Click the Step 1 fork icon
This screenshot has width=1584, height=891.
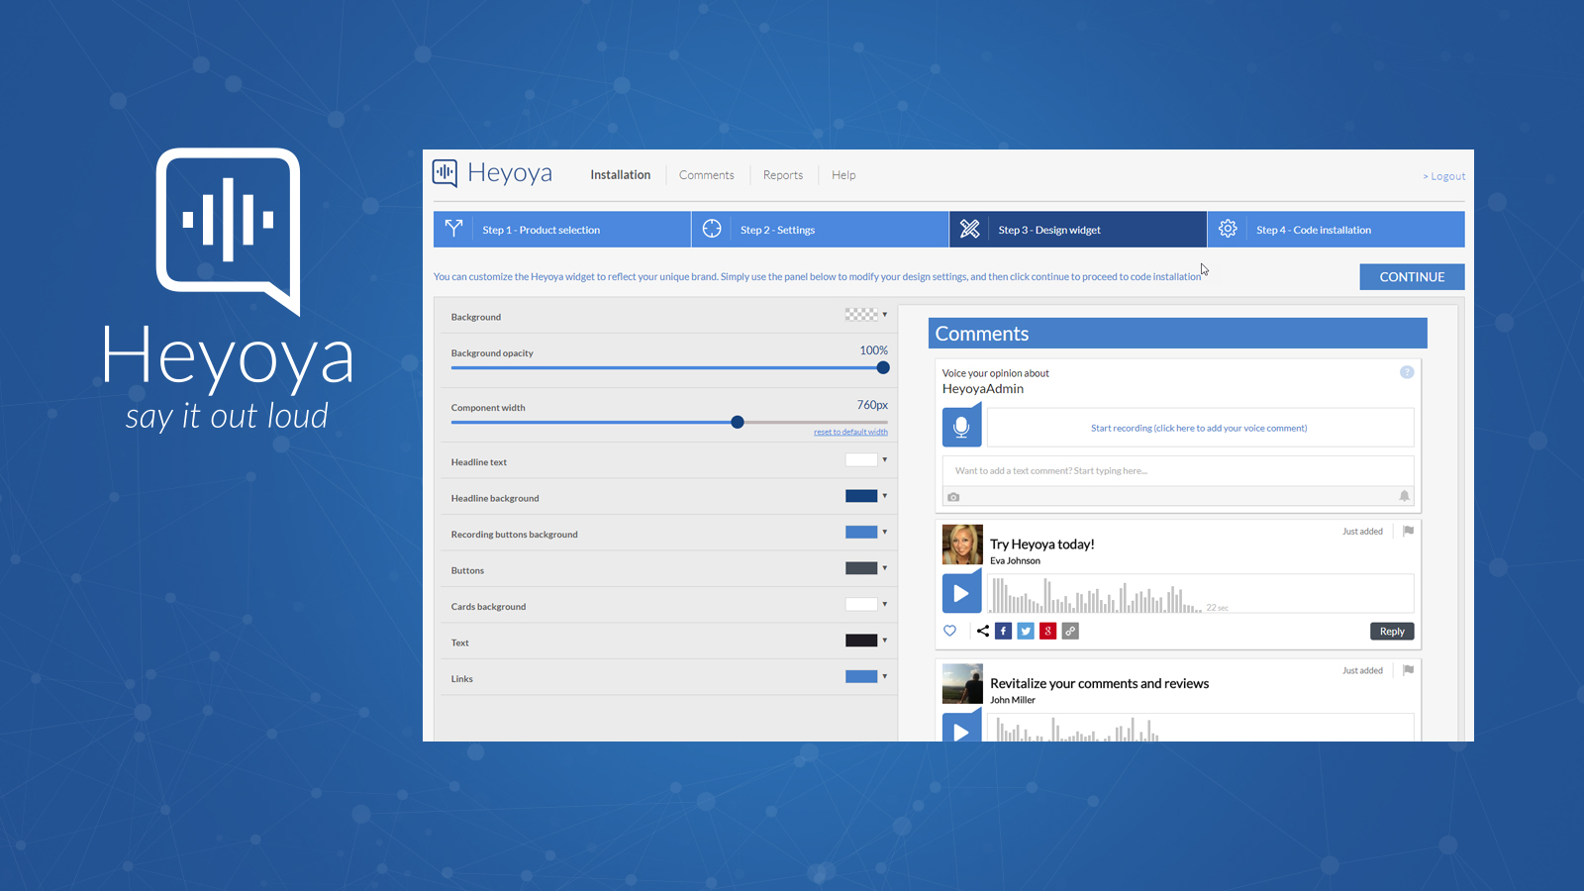click(x=453, y=229)
